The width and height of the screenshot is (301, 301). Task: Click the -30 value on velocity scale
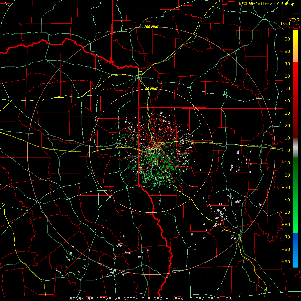286,188
